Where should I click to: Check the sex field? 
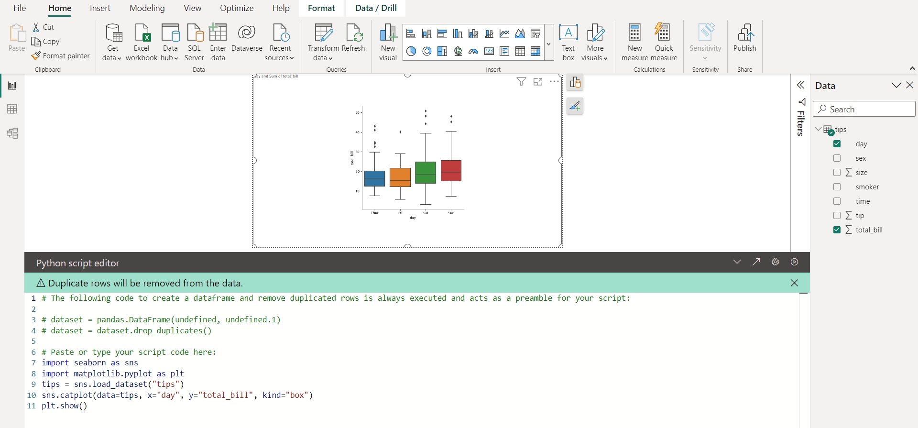pos(837,158)
